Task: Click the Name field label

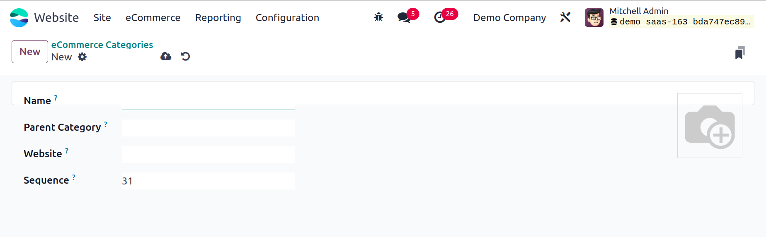Action: click(37, 101)
